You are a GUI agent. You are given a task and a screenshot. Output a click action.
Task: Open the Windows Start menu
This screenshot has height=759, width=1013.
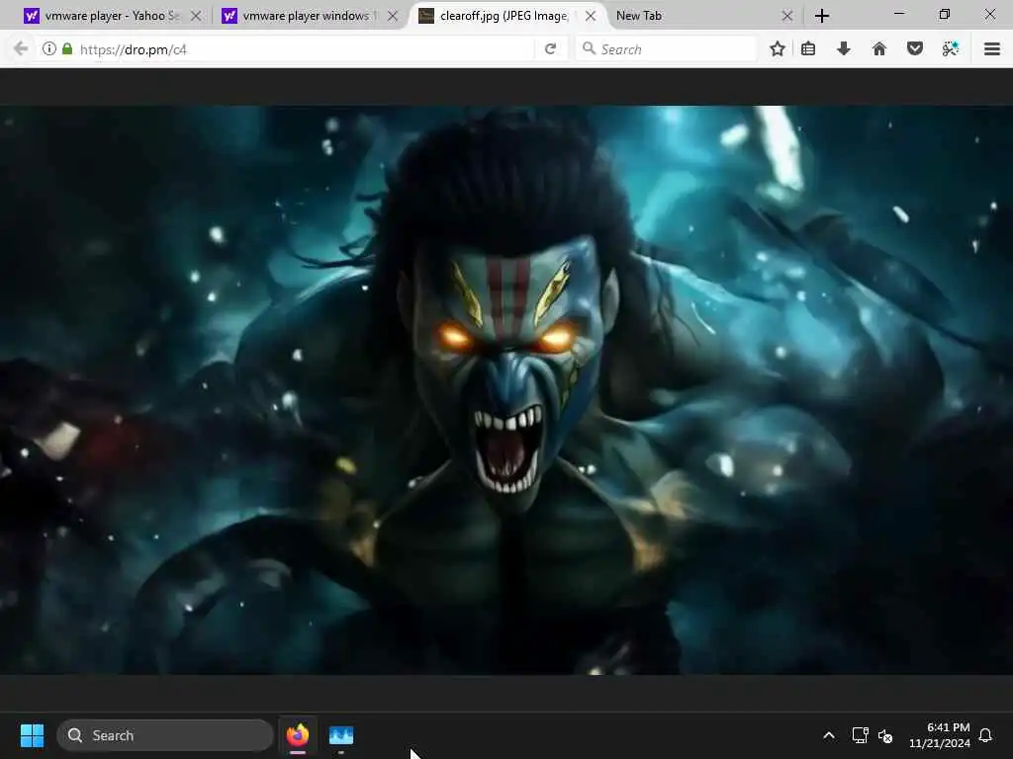click(32, 735)
